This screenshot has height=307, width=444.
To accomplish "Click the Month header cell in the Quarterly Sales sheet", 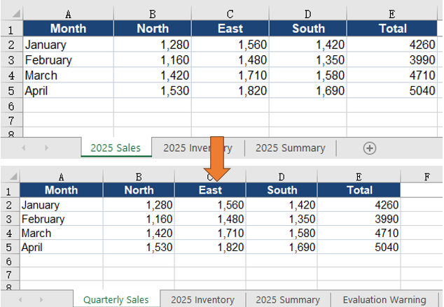I will coord(62,190).
